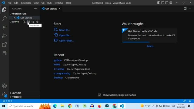Refresh the explorer in MONU header
This screenshot has width=194, height=109.
(33, 22)
